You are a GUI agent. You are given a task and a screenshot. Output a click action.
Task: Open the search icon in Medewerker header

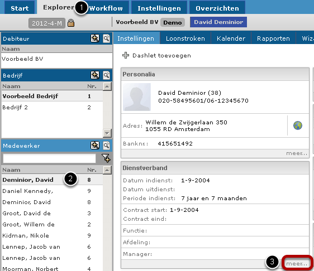click(106, 146)
